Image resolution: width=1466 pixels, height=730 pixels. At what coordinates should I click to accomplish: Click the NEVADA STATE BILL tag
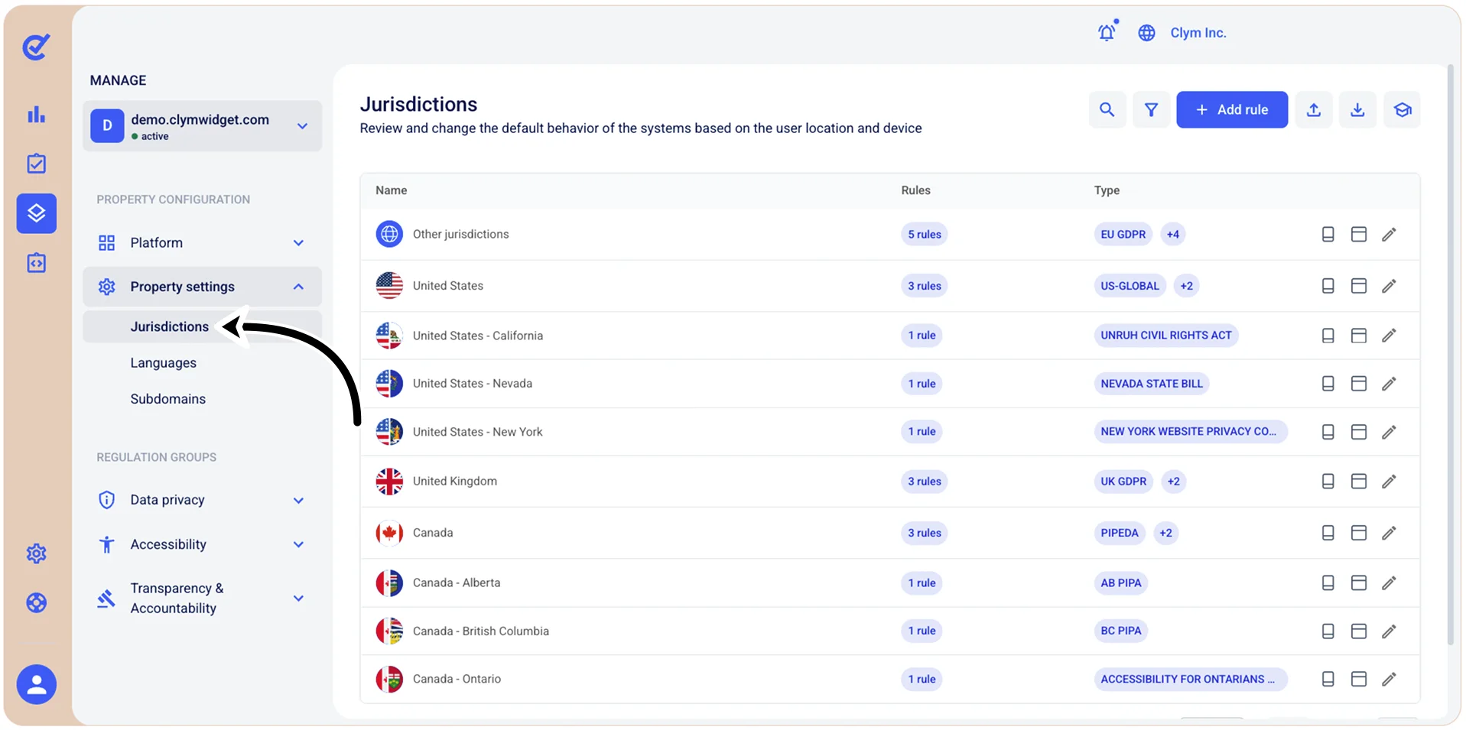click(x=1151, y=384)
